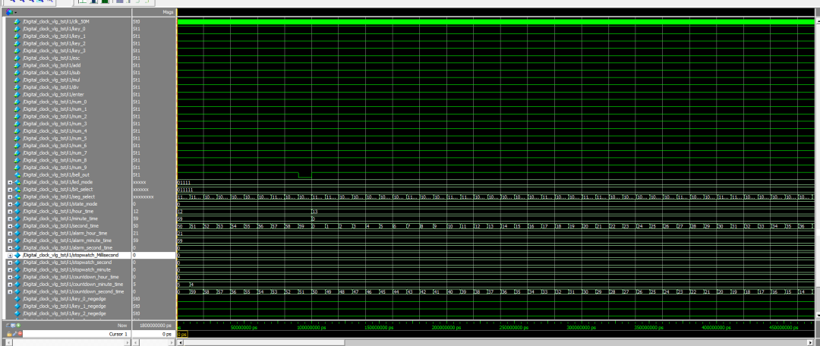Click the clk_50M signal icon
The width and height of the screenshot is (820, 346).
tap(17, 21)
